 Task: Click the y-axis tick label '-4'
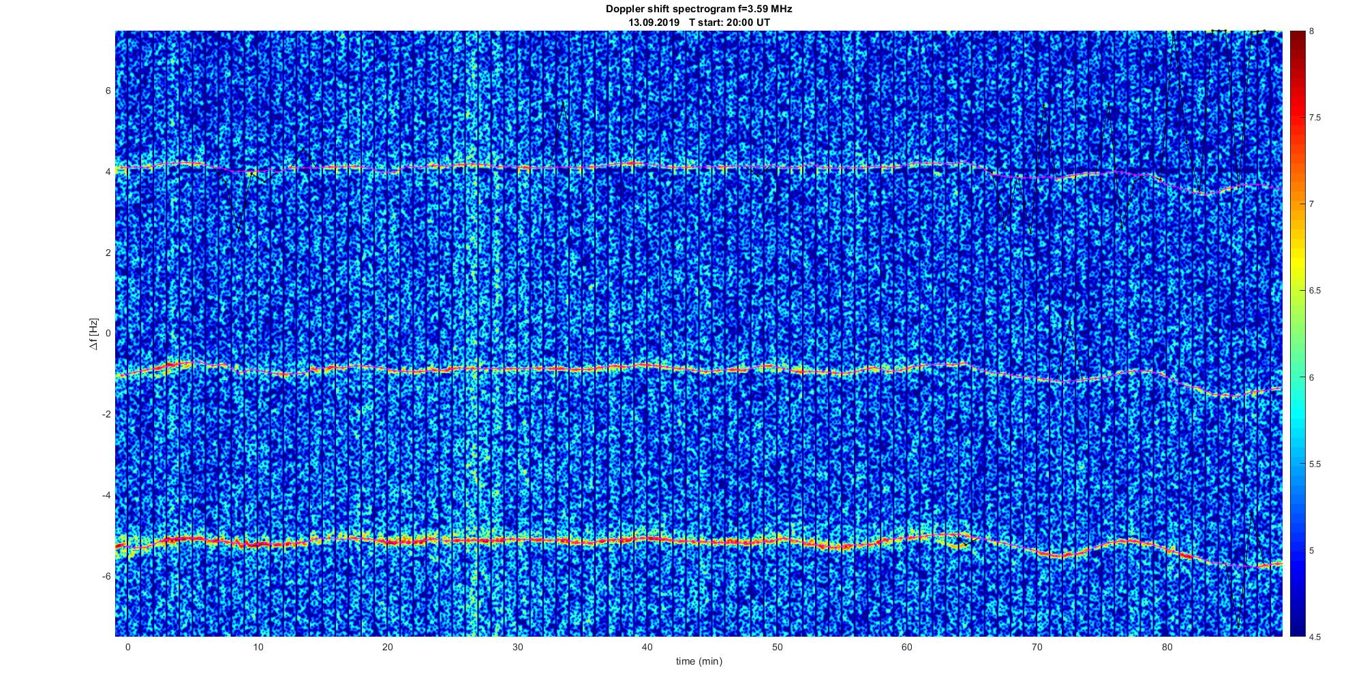pyautogui.click(x=106, y=496)
